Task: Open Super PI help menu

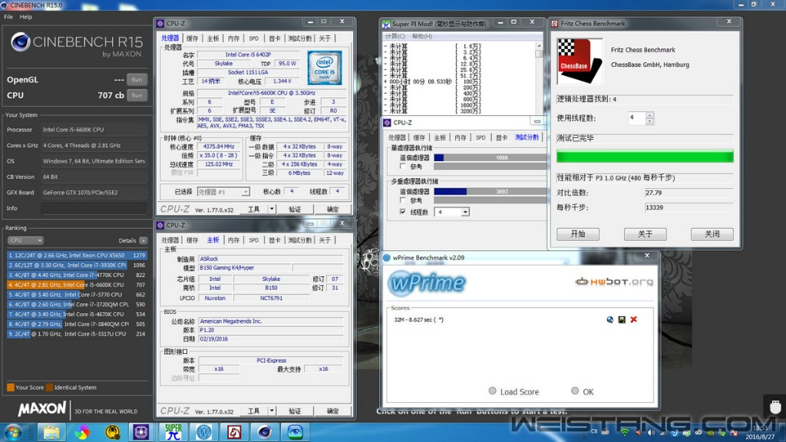Action: [x=421, y=36]
